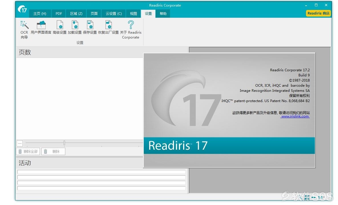Viewport: 338px width, 205px height.
Task: Launch the OCR 向导 wizard
Action: (24, 30)
